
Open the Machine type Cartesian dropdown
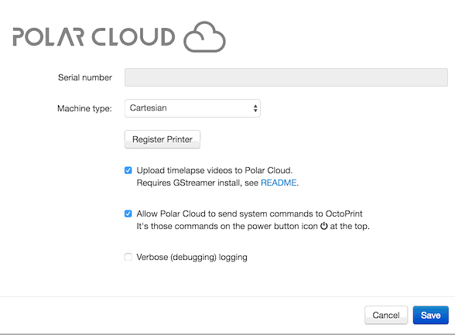tap(193, 108)
